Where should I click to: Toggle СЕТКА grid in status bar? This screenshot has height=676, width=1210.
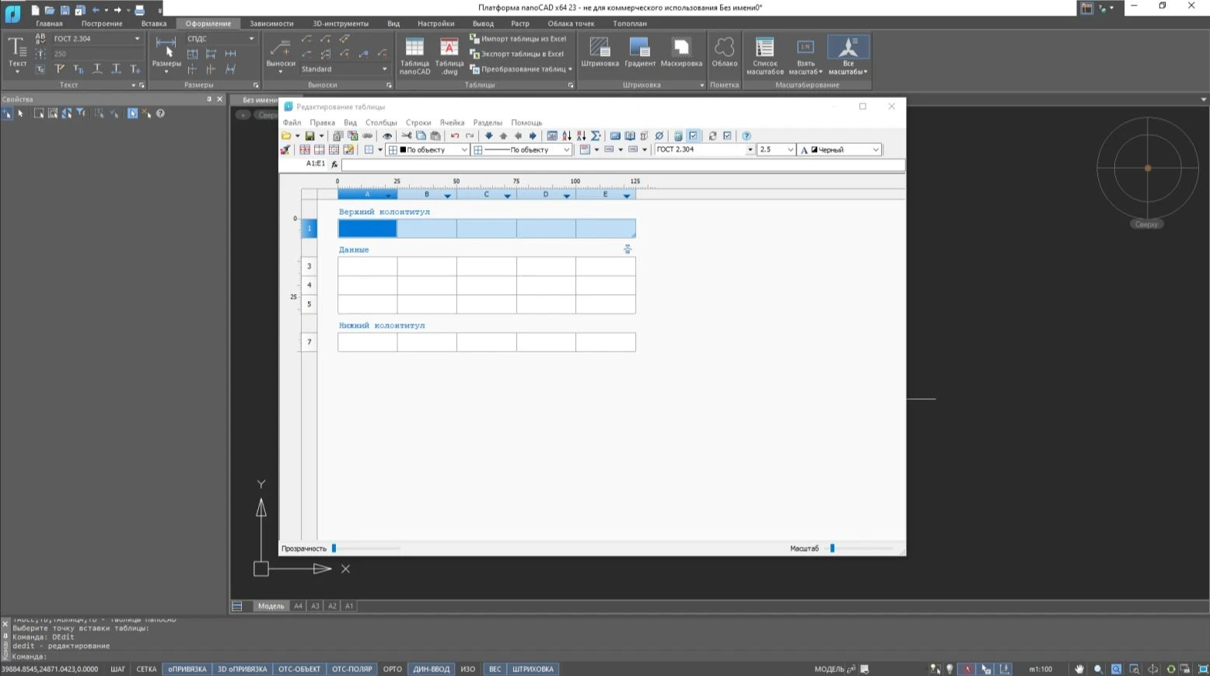pos(146,669)
